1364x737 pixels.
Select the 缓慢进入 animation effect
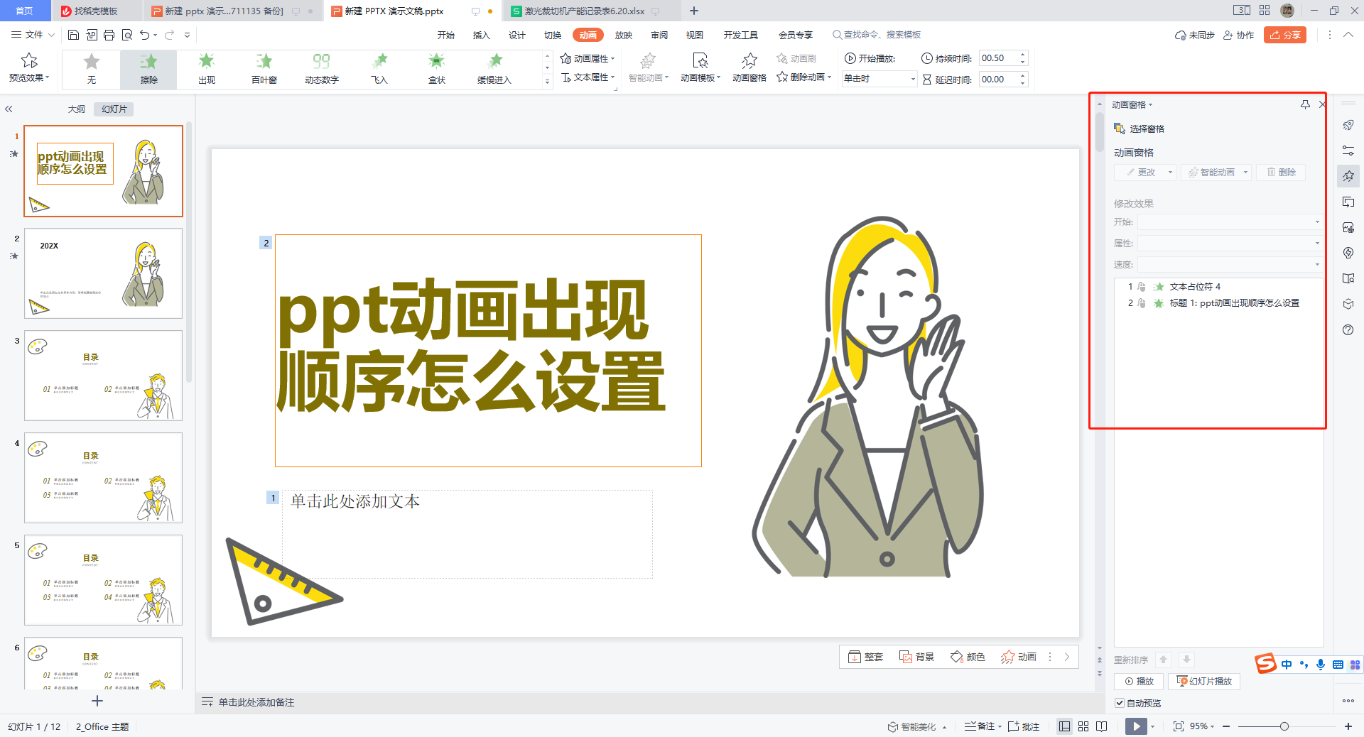[x=494, y=69]
